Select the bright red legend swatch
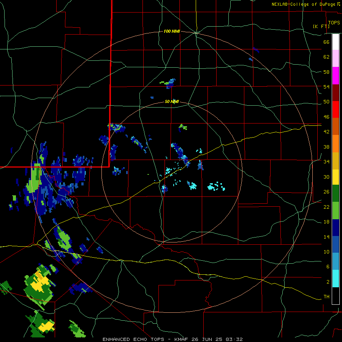 336,109
